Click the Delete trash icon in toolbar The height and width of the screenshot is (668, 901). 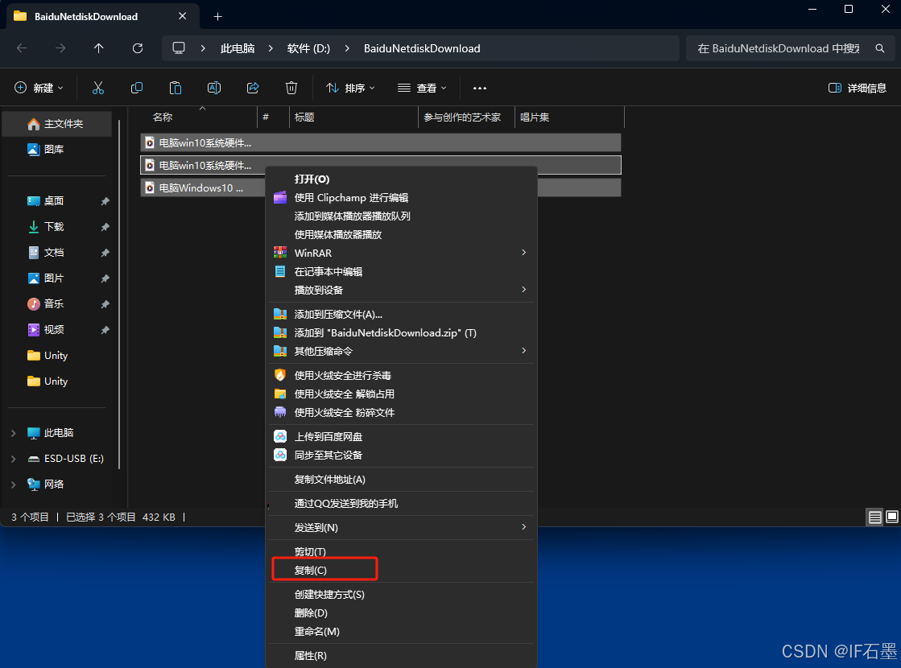tap(291, 88)
